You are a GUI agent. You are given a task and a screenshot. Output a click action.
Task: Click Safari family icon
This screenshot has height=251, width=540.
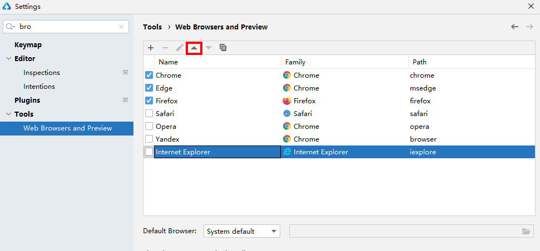(287, 113)
